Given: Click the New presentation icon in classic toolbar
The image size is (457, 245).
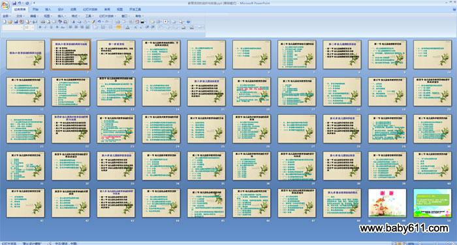Looking at the screenshot, I should click(x=5, y=22).
